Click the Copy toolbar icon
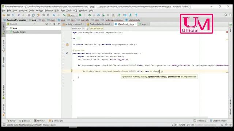This screenshot has height=131, width=234. pyautogui.click(x=33, y=15)
